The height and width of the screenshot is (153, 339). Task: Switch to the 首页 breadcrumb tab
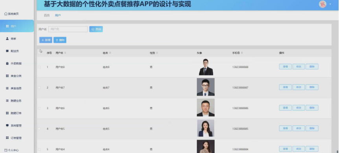point(47,15)
